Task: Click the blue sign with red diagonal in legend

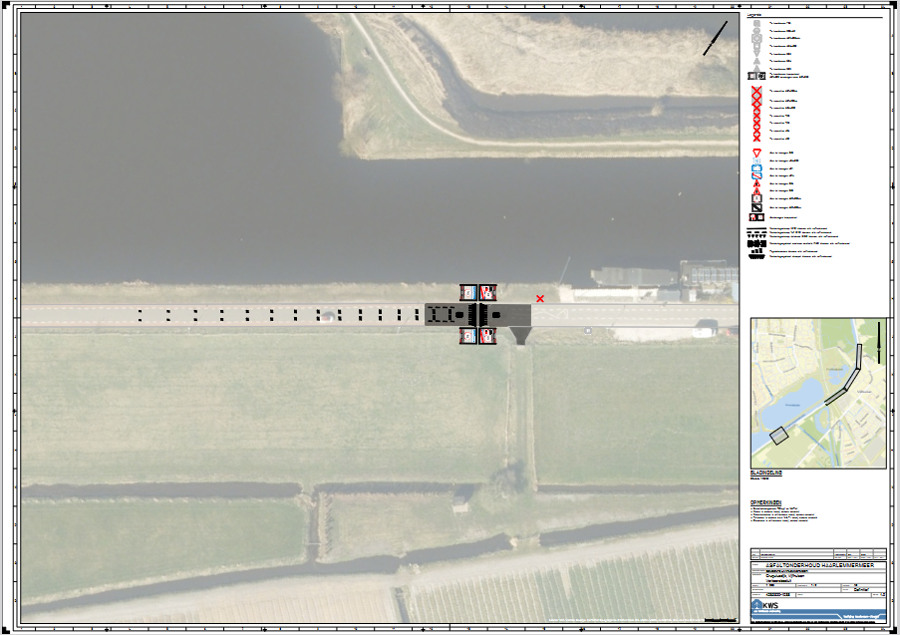Action: click(756, 175)
